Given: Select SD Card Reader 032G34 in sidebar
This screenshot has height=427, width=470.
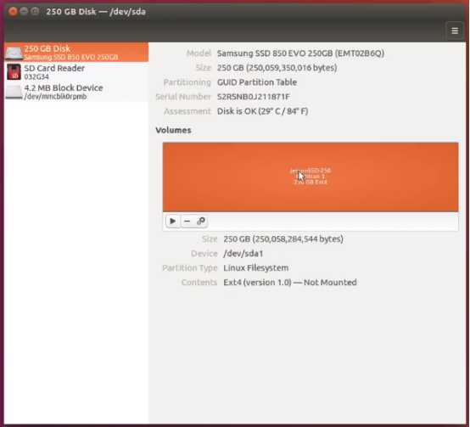Looking at the screenshot, I should pos(76,72).
